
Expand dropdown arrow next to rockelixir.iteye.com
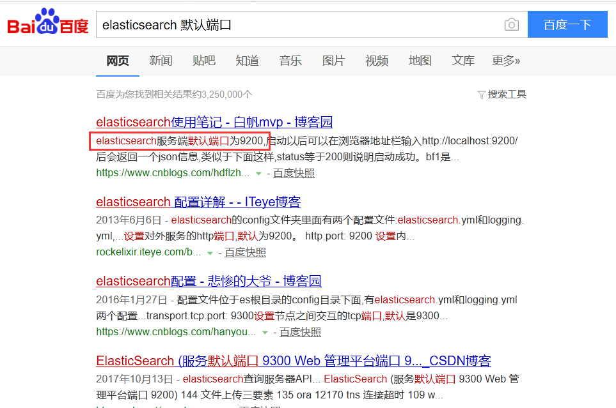point(210,253)
